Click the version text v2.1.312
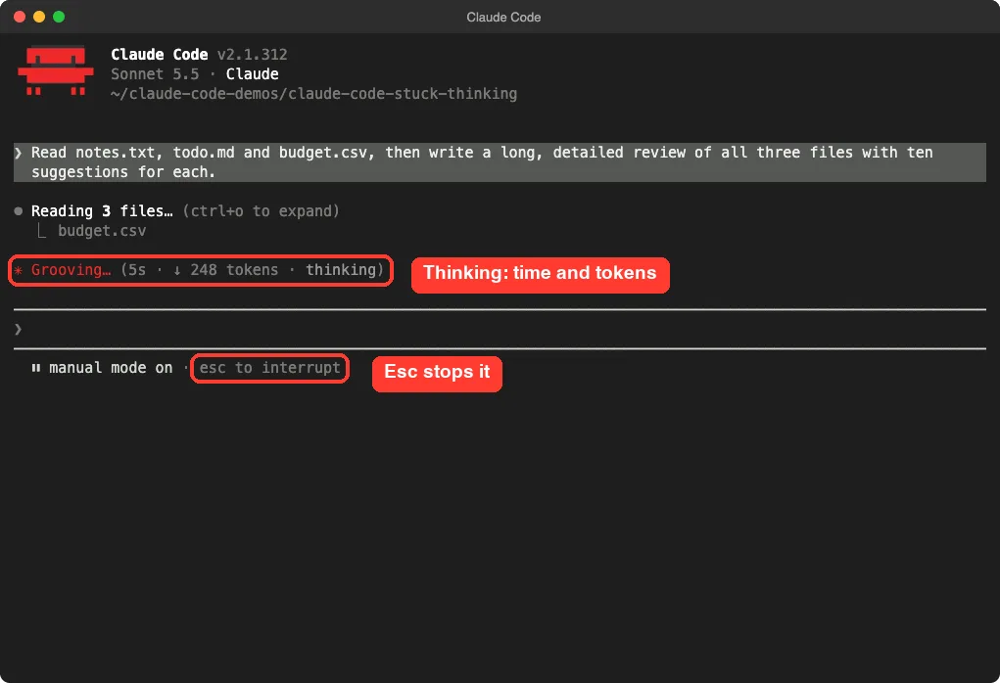Viewport: 1000px width, 683px height. tap(252, 54)
